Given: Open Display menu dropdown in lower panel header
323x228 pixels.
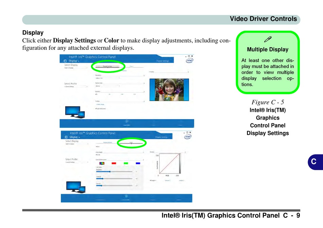Looking at the screenshot, I should pos(75,137).
